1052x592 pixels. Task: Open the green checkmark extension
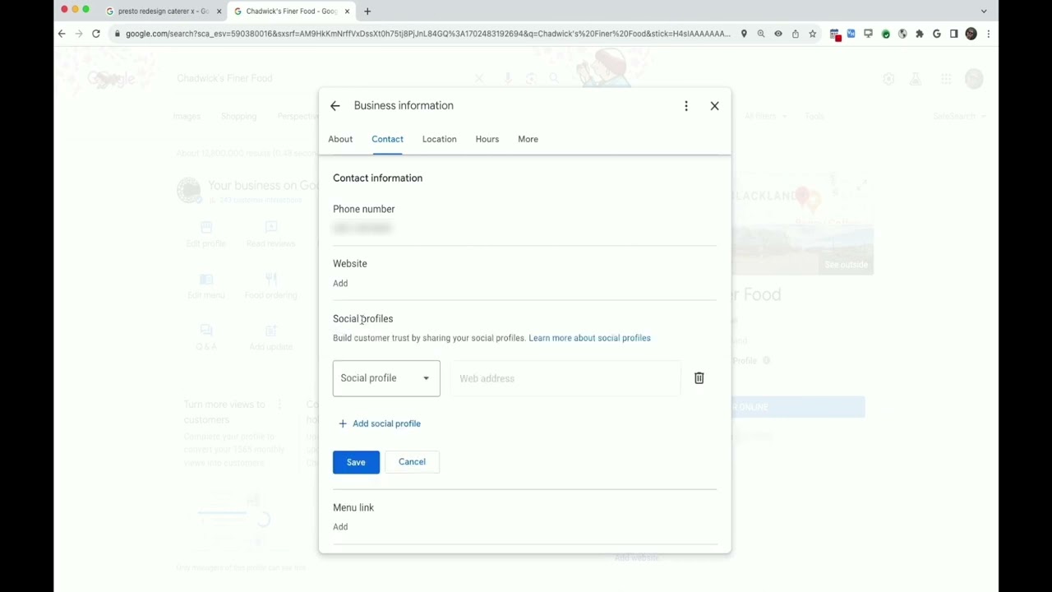[885, 34]
